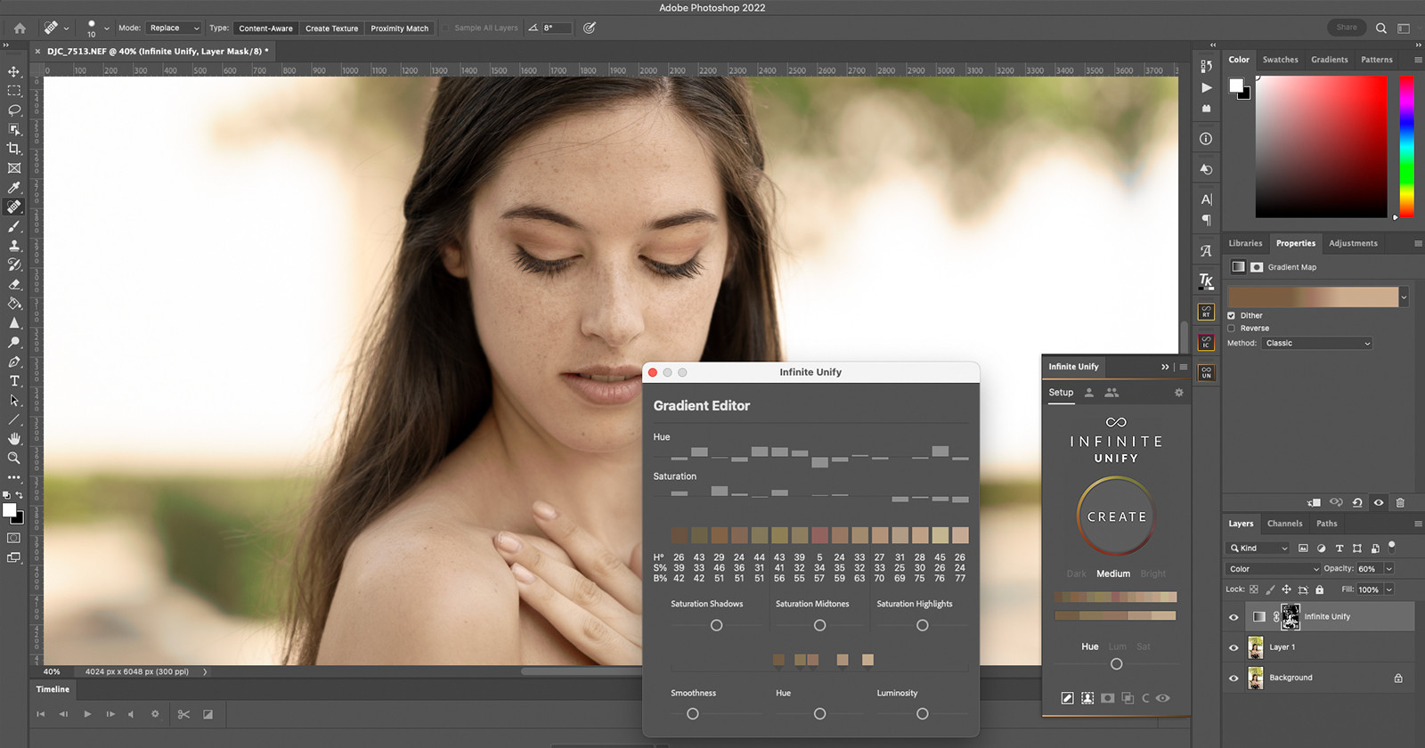Switch to the Channels tab
The width and height of the screenshot is (1425, 748).
point(1284,524)
